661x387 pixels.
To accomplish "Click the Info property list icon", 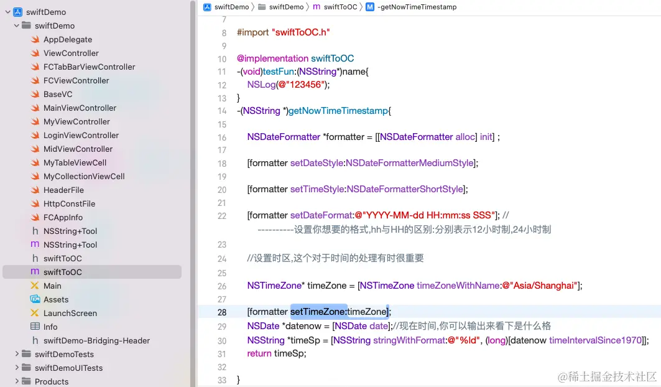I will [37, 327].
